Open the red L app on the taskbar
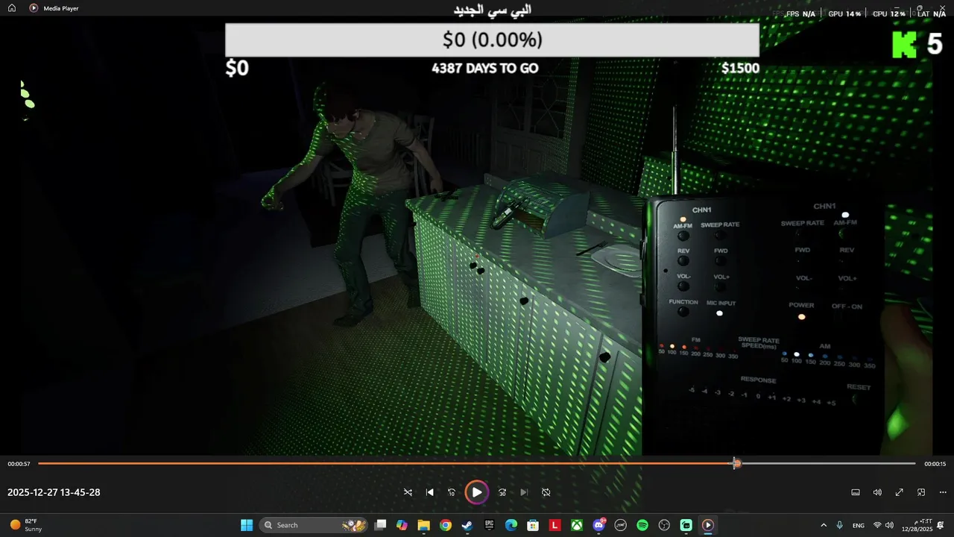This screenshot has height=537, width=954. coord(555,525)
